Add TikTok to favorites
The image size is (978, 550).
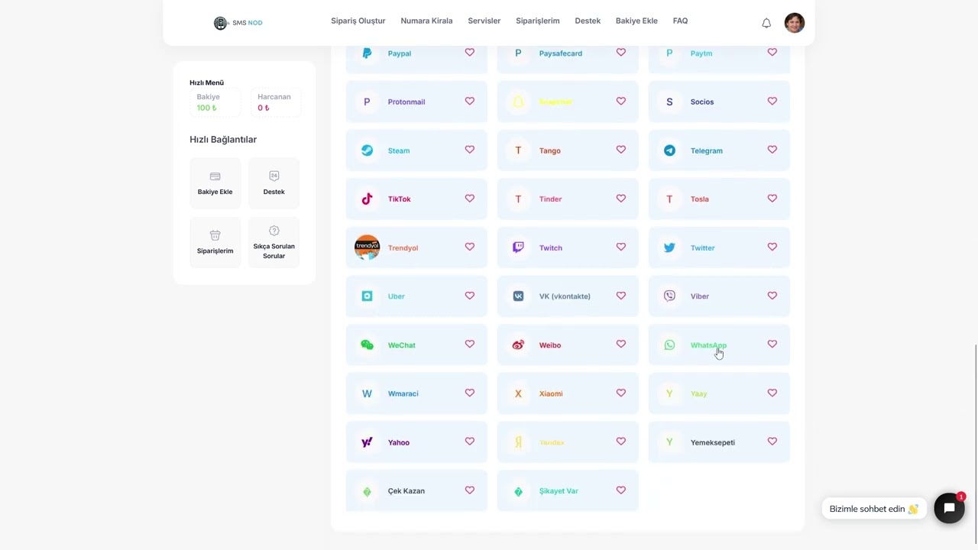tap(470, 199)
